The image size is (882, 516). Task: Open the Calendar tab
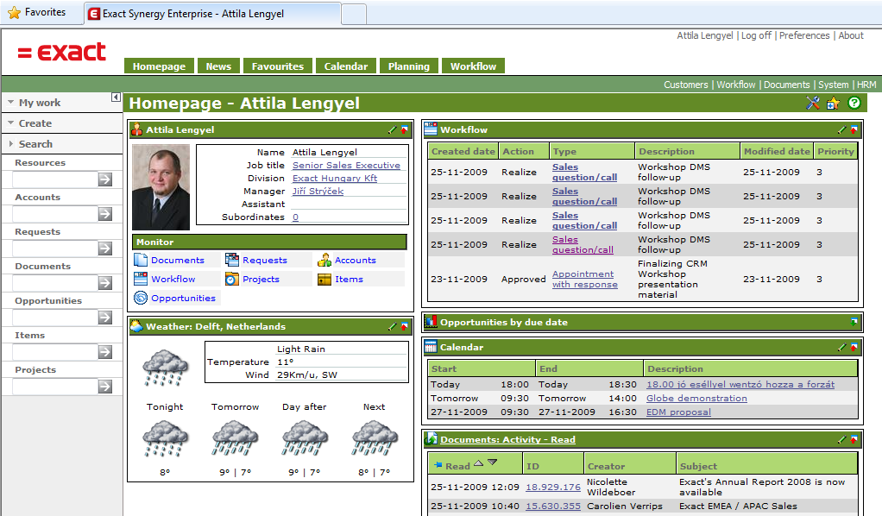tap(346, 66)
